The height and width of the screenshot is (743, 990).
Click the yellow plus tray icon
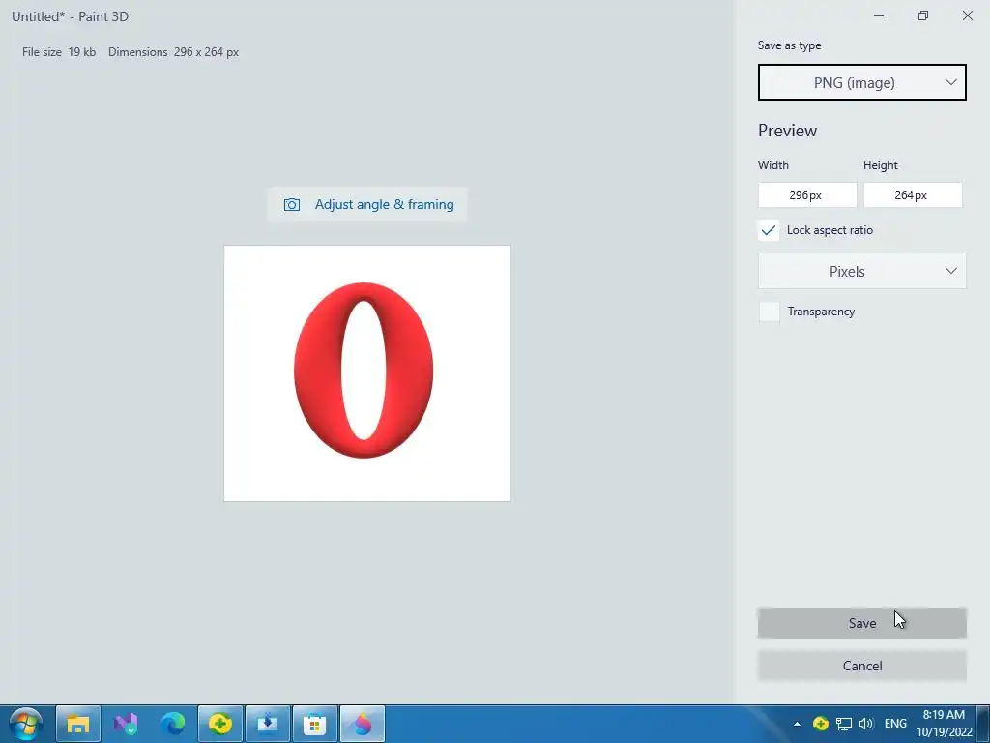(x=820, y=724)
